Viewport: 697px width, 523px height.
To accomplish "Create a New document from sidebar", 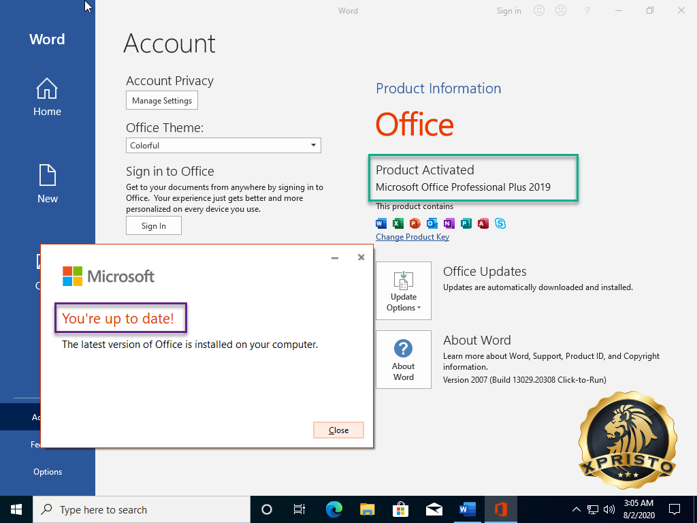I will [x=47, y=184].
